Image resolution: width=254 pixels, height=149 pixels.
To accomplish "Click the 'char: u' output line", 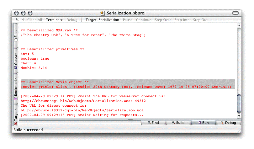I will pos(28,63).
